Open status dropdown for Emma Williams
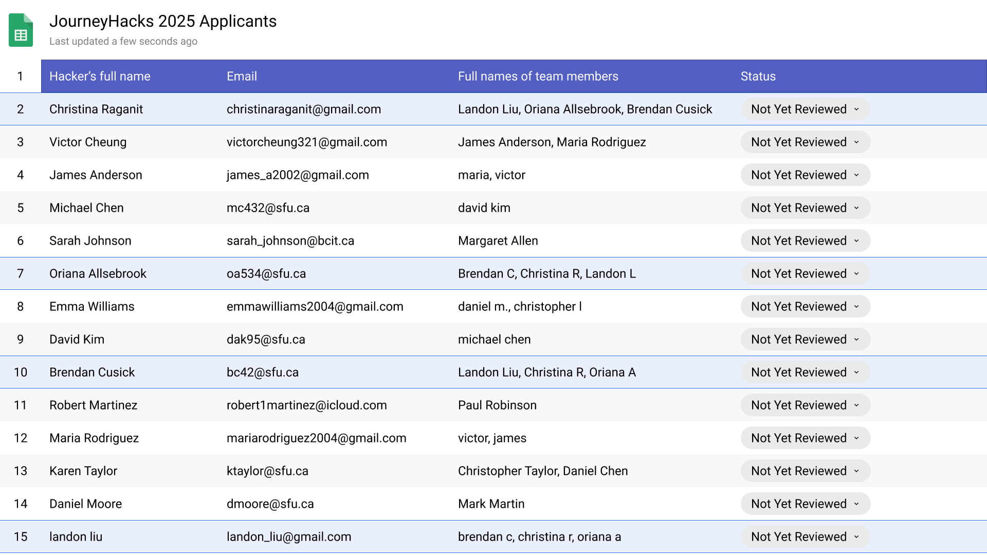The image size is (987, 555). click(x=805, y=306)
